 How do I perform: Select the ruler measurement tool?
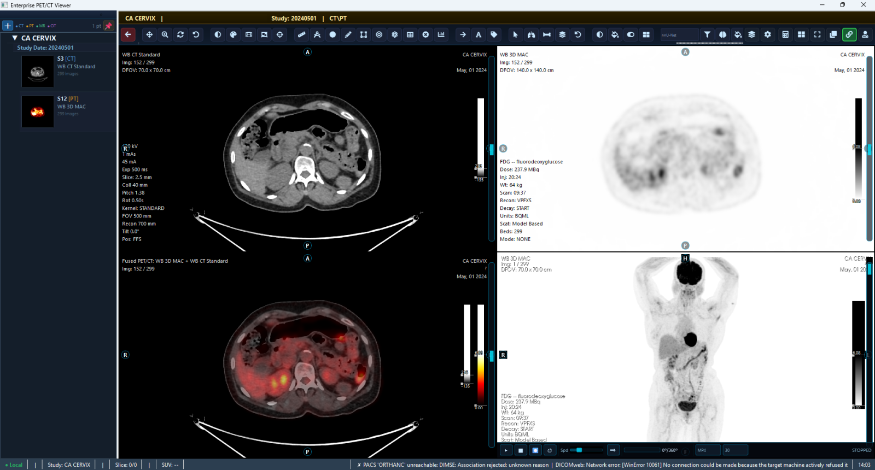pos(301,34)
